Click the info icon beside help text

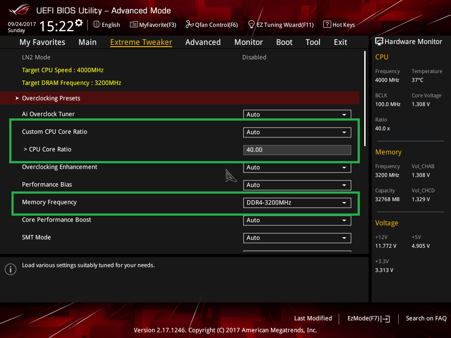click(x=11, y=269)
